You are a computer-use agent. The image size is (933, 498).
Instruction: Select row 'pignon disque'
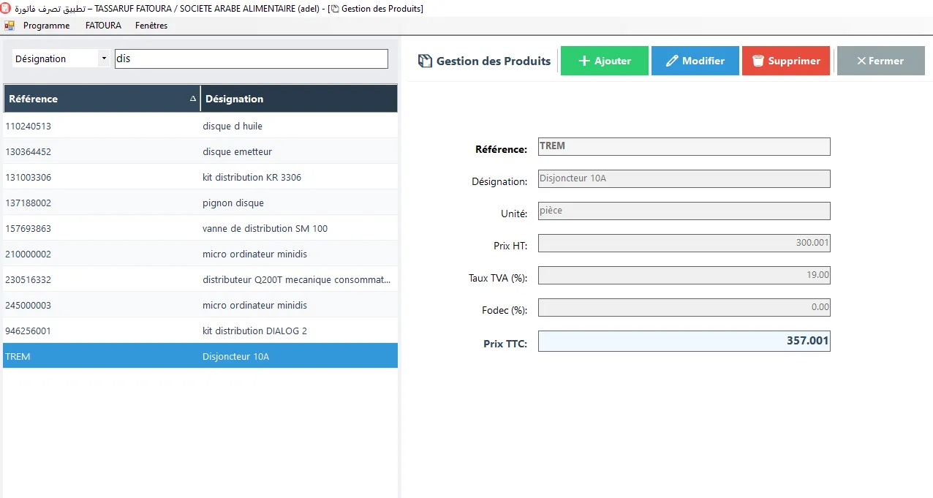pyautogui.click(x=200, y=203)
